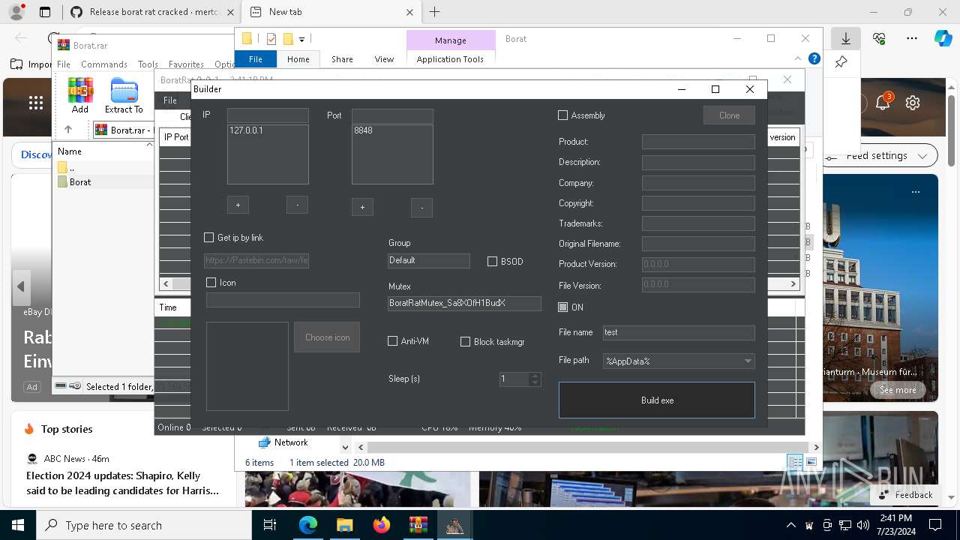Image resolution: width=960 pixels, height=540 pixels.
Task: Toggle the Anti-VM checkbox
Action: 393,341
